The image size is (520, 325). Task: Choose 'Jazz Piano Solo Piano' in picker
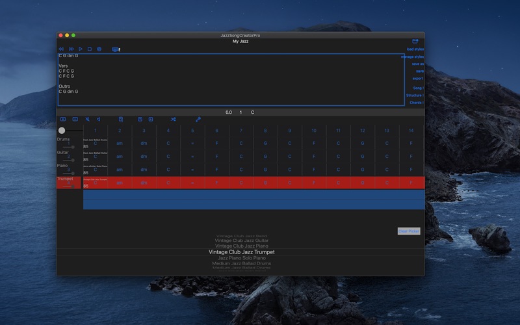point(241,258)
